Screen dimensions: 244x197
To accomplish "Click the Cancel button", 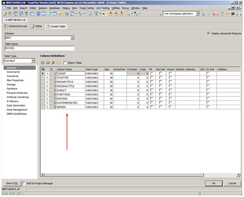I will [232, 183].
